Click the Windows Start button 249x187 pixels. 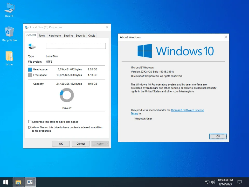[6, 182]
